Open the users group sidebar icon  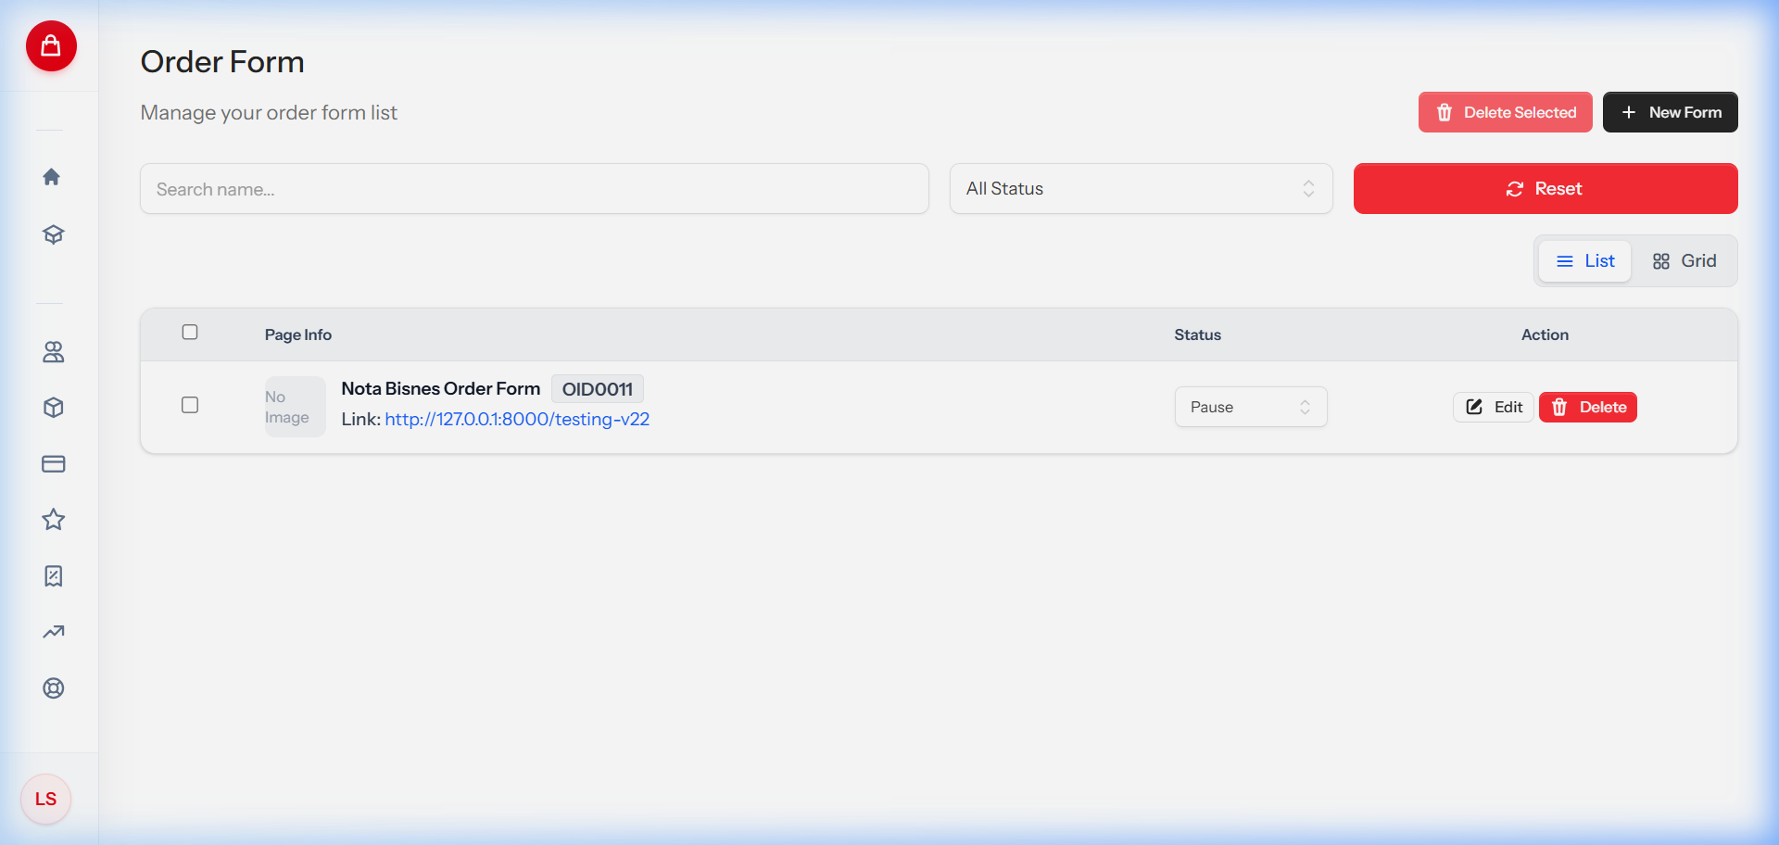point(53,352)
